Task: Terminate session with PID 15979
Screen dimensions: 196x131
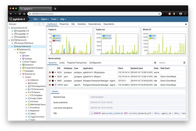Action: point(50,85)
